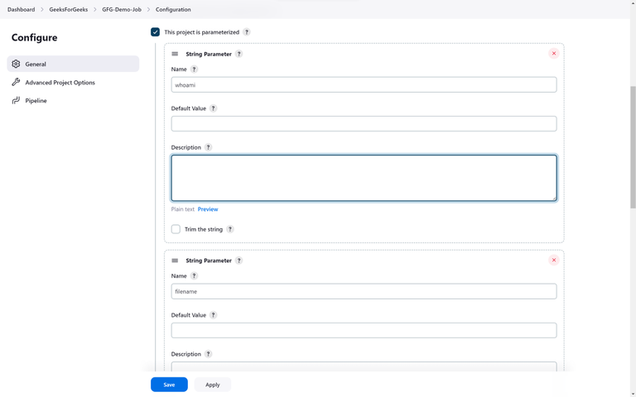Grab the drag handle of whoami String Parameter

pyautogui.click(x=175, y=54)
